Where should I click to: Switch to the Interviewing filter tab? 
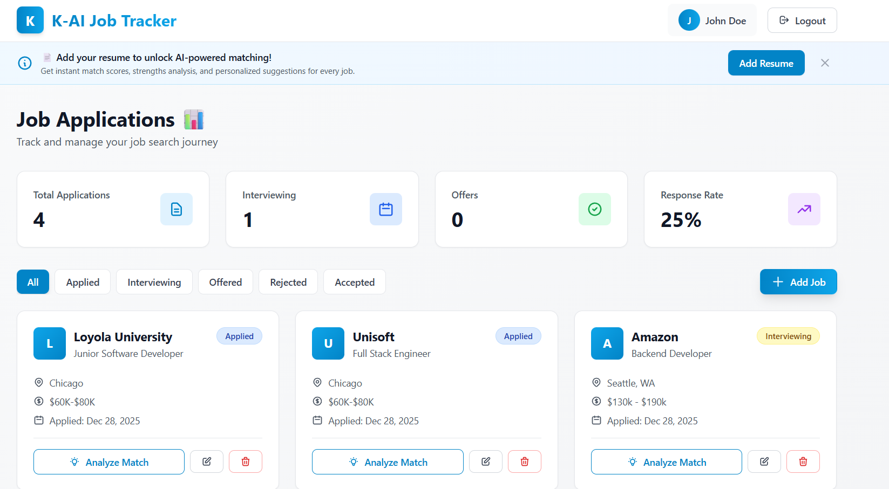[x=154, y=282]
